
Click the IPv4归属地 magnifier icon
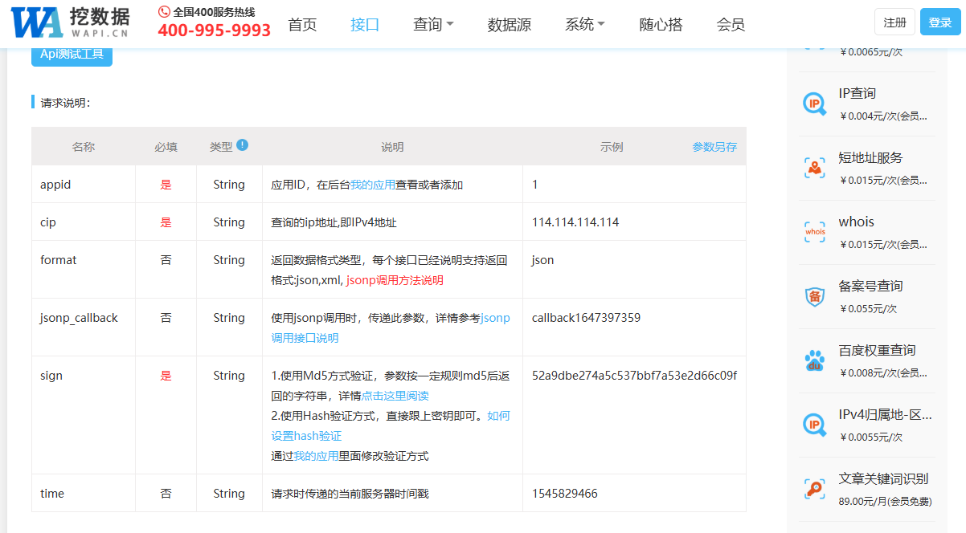(815, 425)
